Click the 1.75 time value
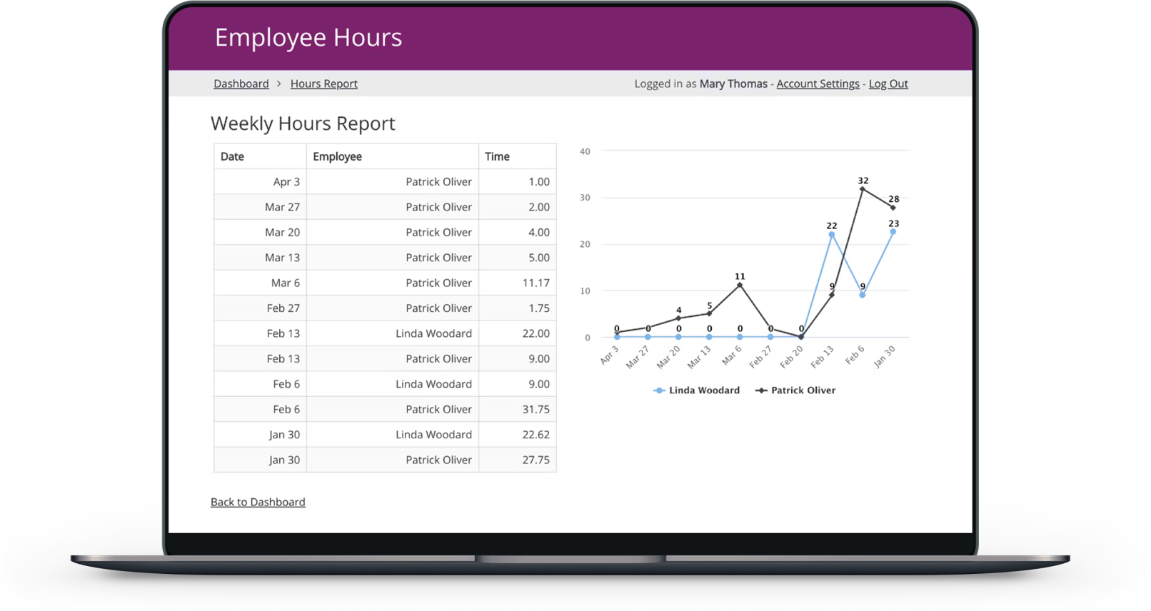 click(x=539, y=308)
